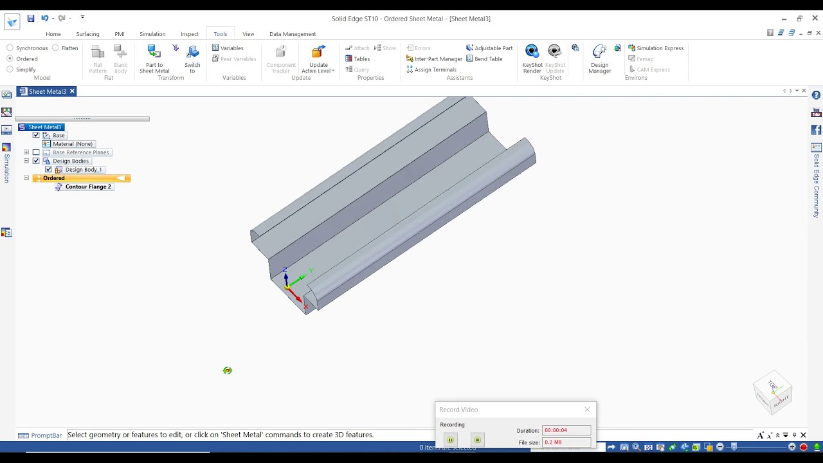This screenshot has height=463, width=823.
Task: Launch KeyShot Render
Action: click(532, 59)
